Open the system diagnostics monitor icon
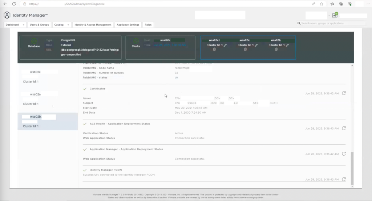The height and width of the screenshot is (202, 372). [x=335, y=15]
